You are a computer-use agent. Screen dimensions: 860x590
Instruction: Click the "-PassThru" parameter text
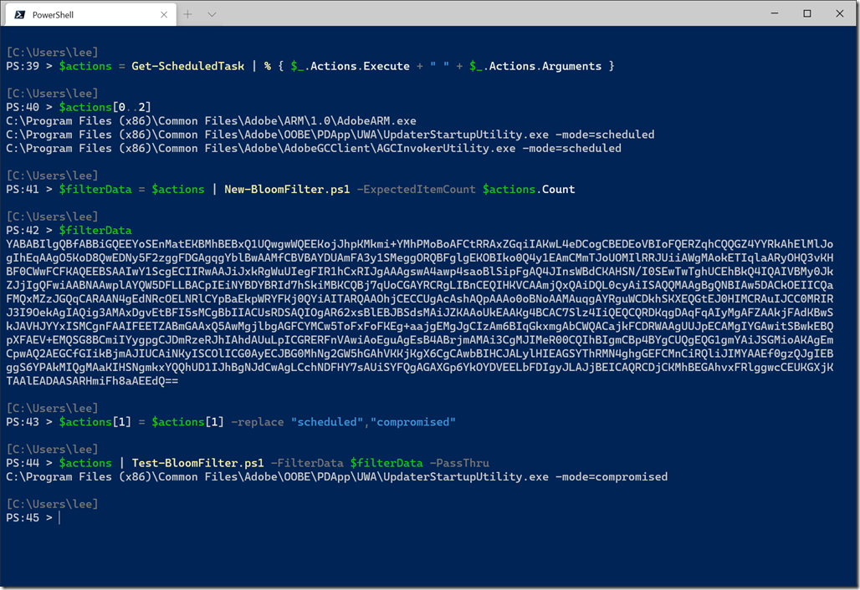(x=459, y=464)
